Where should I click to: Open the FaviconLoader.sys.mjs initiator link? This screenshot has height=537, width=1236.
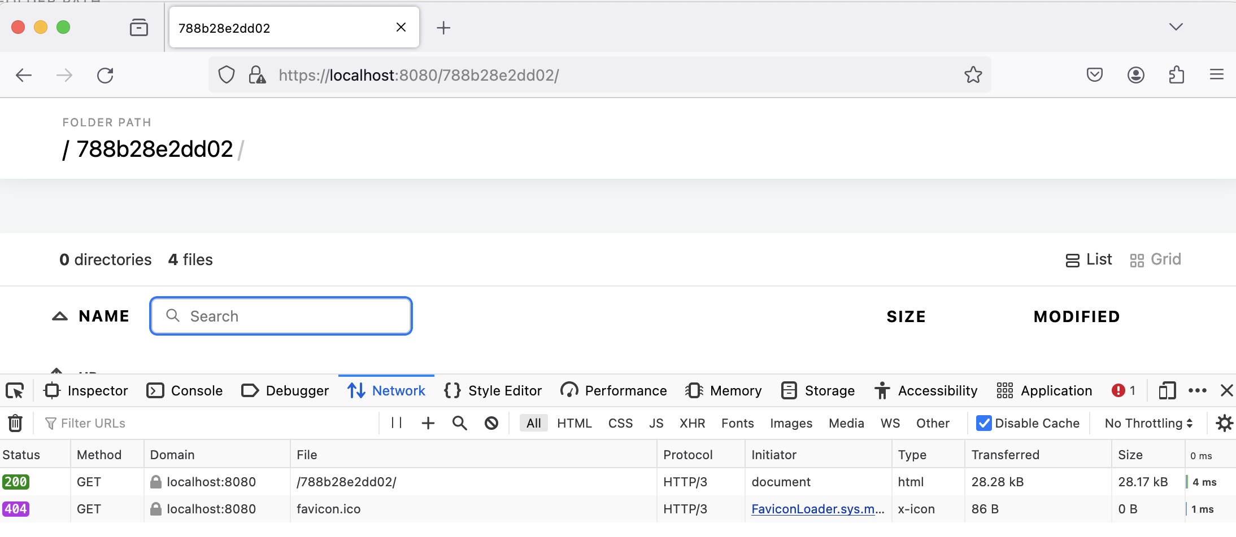pyautogui.click(x=817, y=509)
